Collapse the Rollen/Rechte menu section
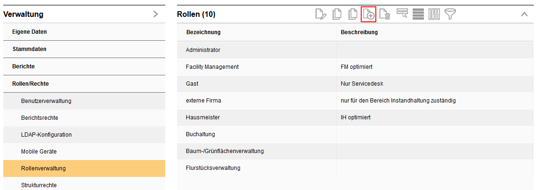This screenshot has width=538, height=190. click(x=31, y=84)
